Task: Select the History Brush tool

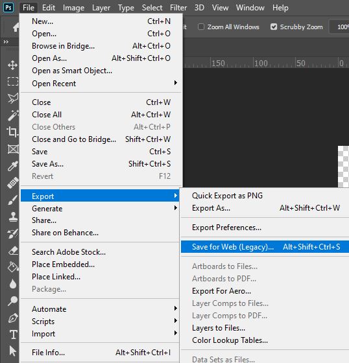Action: click(x=13, y=233)
